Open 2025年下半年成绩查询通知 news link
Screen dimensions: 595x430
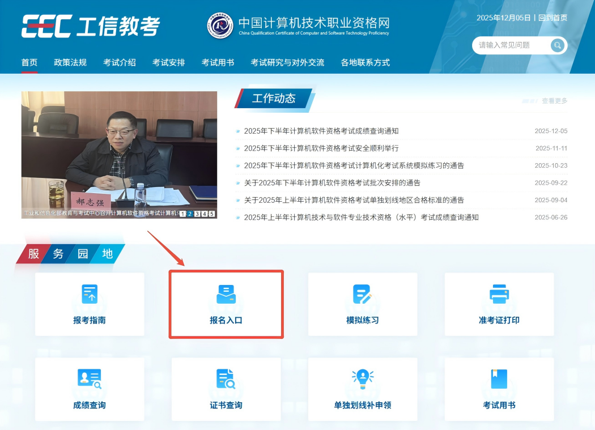point(321,131)
